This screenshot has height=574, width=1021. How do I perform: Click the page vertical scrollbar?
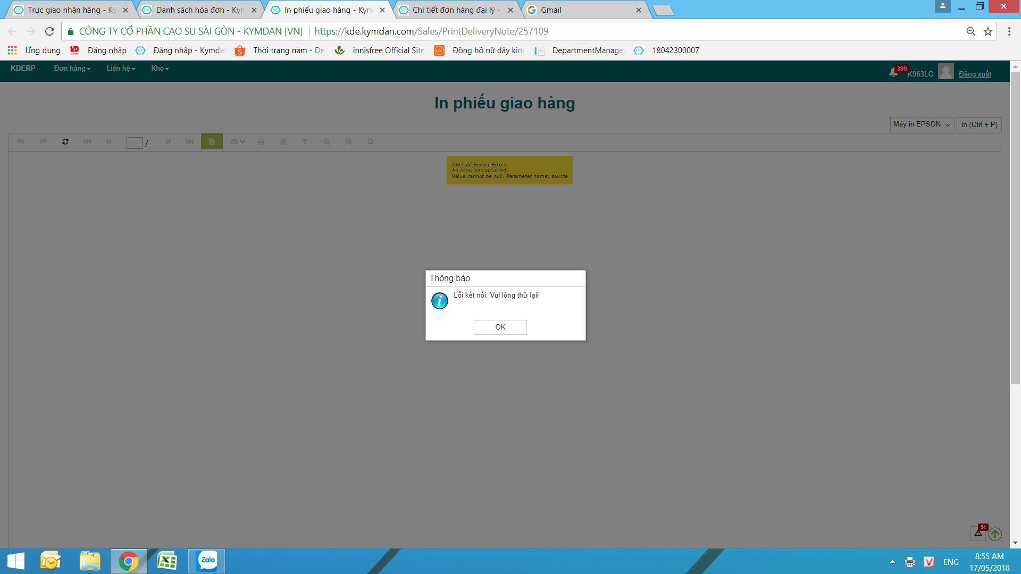[1015, 229]
